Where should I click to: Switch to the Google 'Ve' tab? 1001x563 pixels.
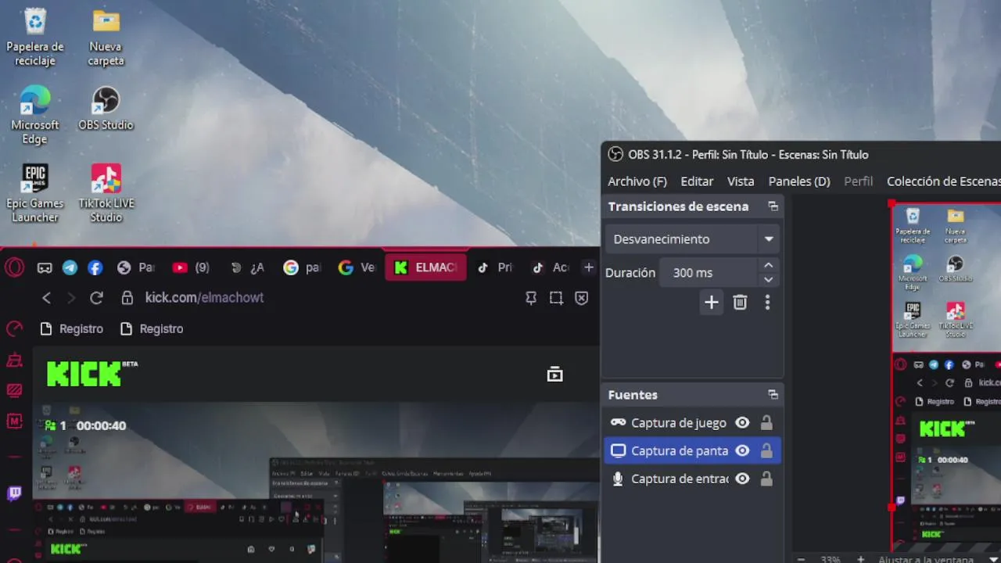point(357,267)
